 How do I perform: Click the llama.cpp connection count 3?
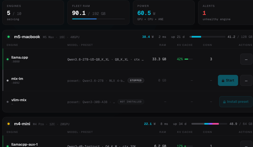click(211, 59)
